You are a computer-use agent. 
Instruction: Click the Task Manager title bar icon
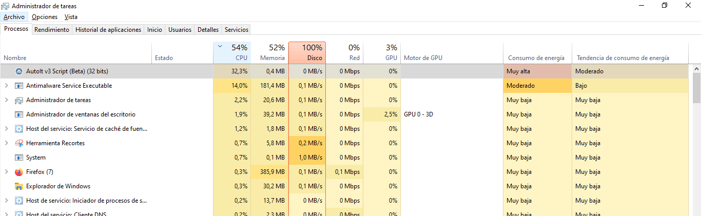point(6,6)
